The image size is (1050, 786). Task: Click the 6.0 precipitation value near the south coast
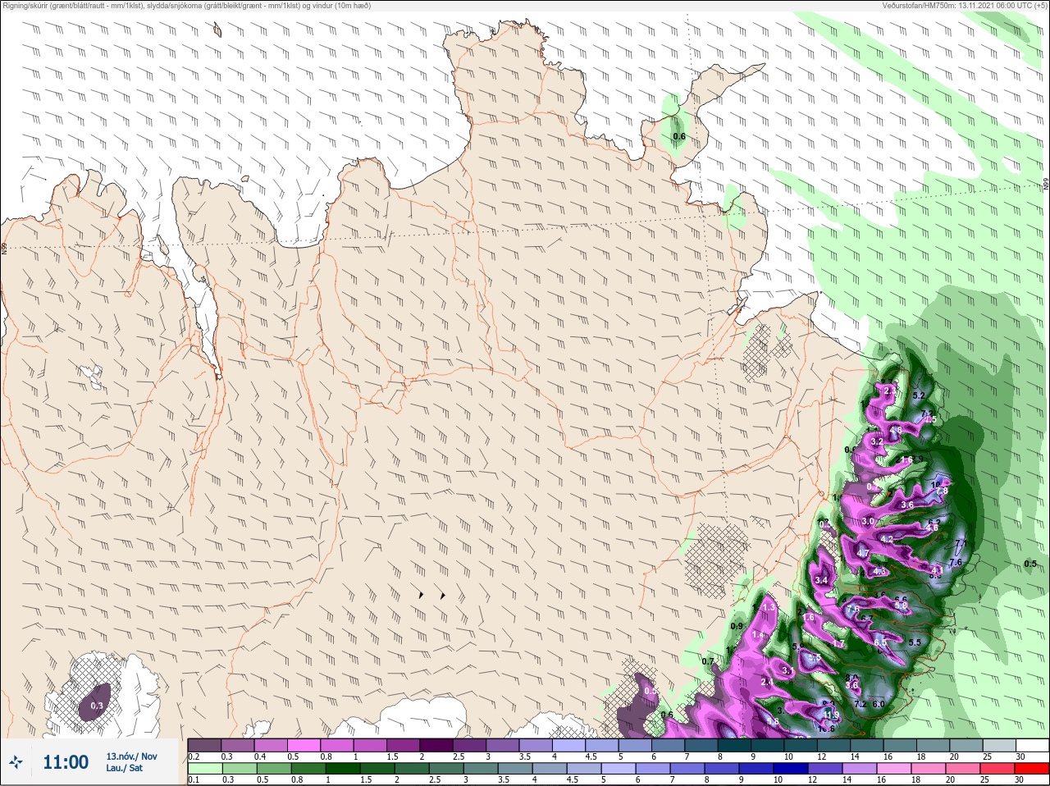(x=878, y=704)
